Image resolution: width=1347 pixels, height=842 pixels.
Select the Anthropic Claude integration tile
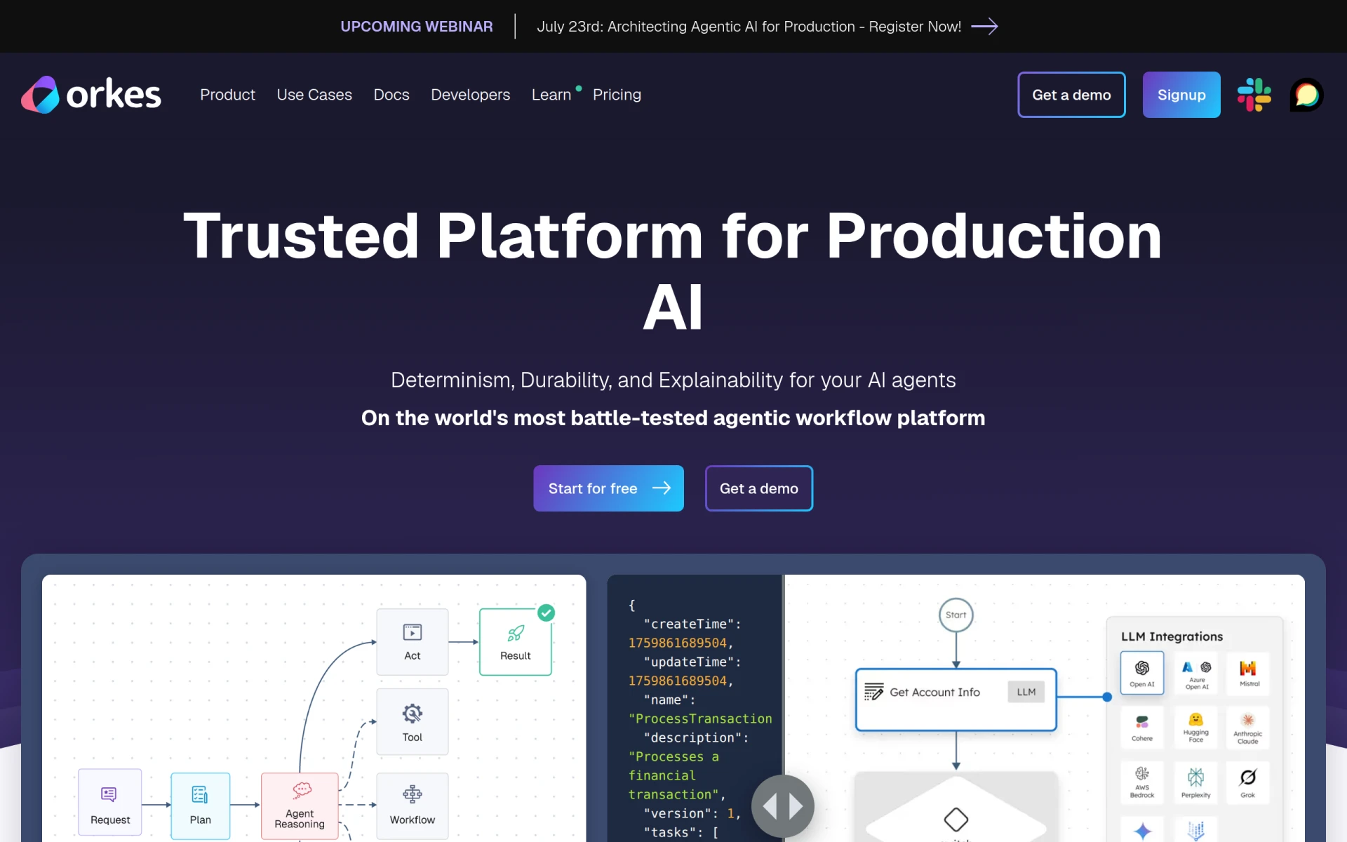1247,728
